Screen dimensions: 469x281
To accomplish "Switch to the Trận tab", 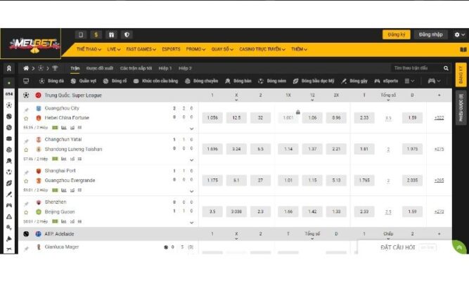I will point(75,68).
